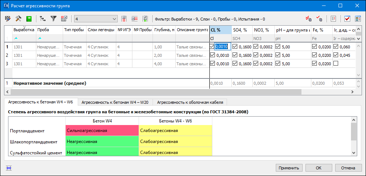
Task: Select the SO4, % column header
Action: pos(242,30)
